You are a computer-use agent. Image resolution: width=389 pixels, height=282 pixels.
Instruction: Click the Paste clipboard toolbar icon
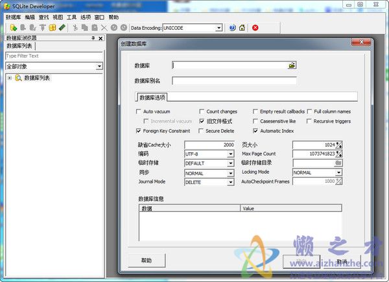pyautogui.click(x=95, y=27)
